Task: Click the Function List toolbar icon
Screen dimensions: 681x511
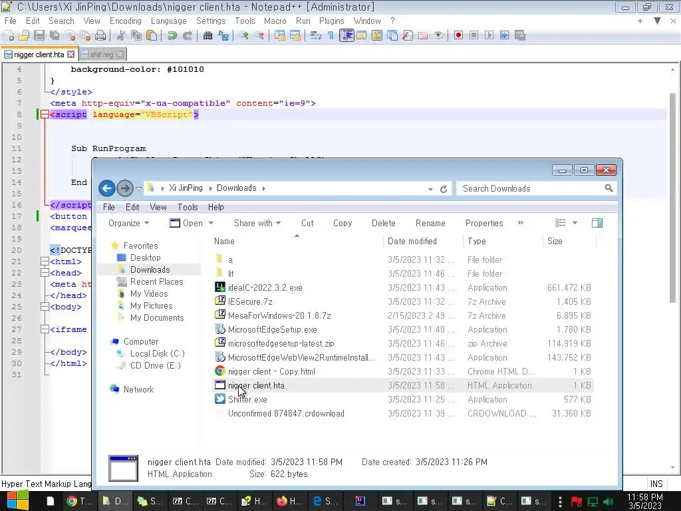Action: [x=408, y=36]
